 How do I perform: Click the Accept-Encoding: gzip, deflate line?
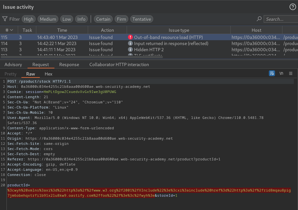click(41, 164)
